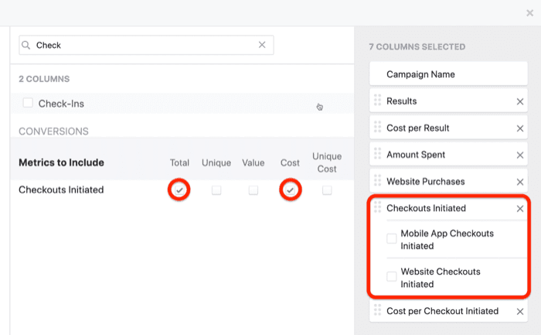The height and width of the screenshot is (335, 541).
Task: Clear the search field with the X icon
Action: [x=262, y=46]
